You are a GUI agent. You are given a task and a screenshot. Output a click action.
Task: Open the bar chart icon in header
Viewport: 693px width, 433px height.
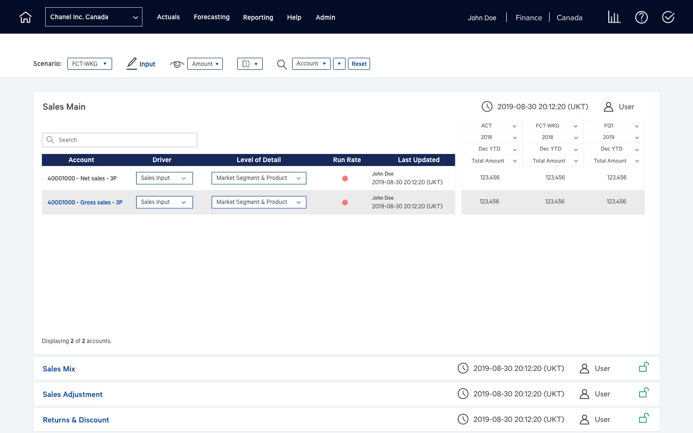(x=614, y=17)
